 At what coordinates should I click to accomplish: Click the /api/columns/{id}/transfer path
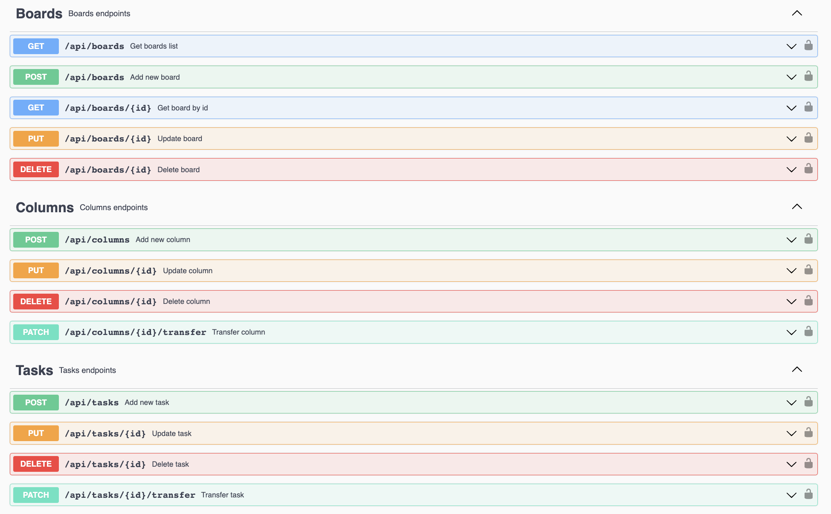[x=135, y=332]
